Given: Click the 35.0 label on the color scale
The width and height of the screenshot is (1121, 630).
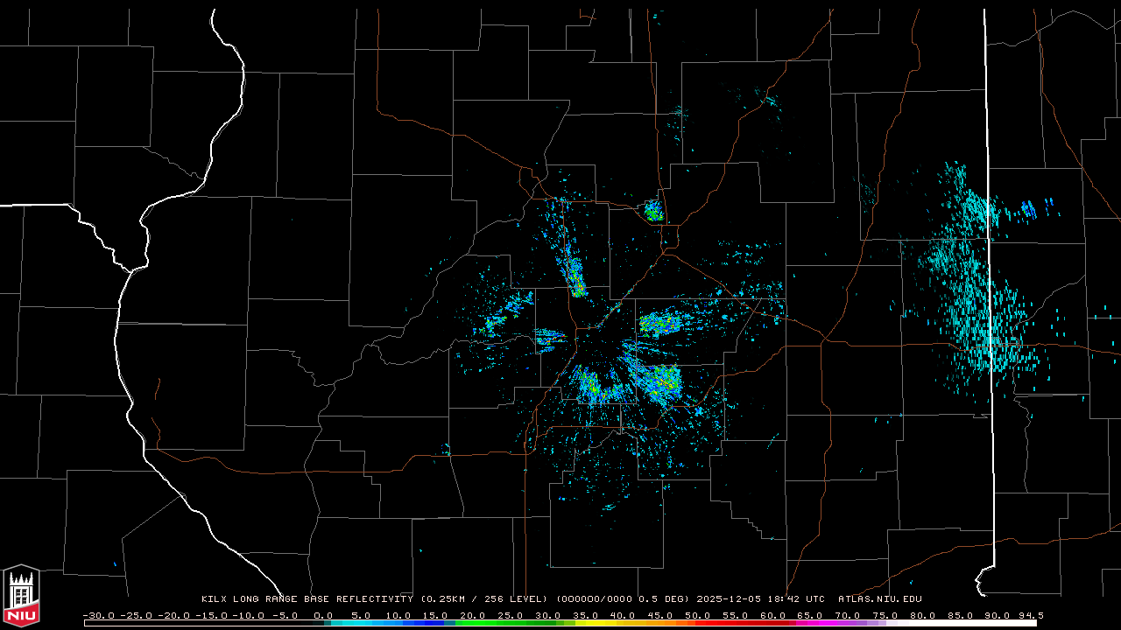Looking at the screenshot, I should tap(585, 615).
